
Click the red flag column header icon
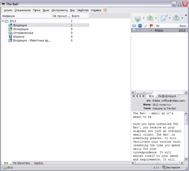pyautogui.click(x=151, y=26)
